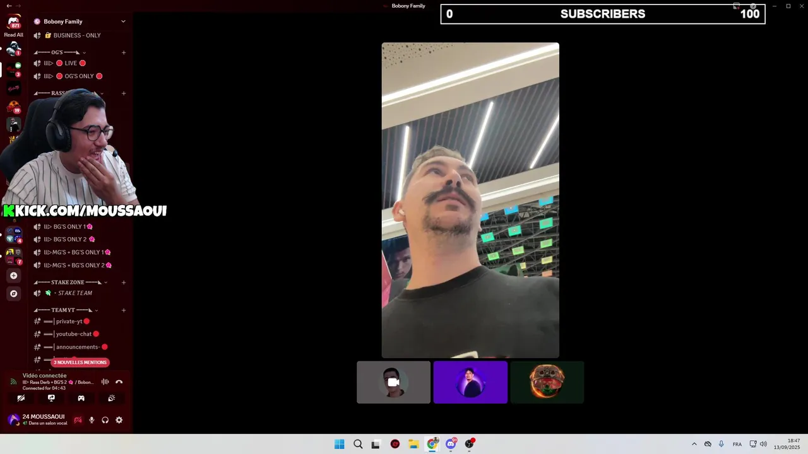
Task: Open the server icon with 3 notification badge
Action: coord(13,69)
